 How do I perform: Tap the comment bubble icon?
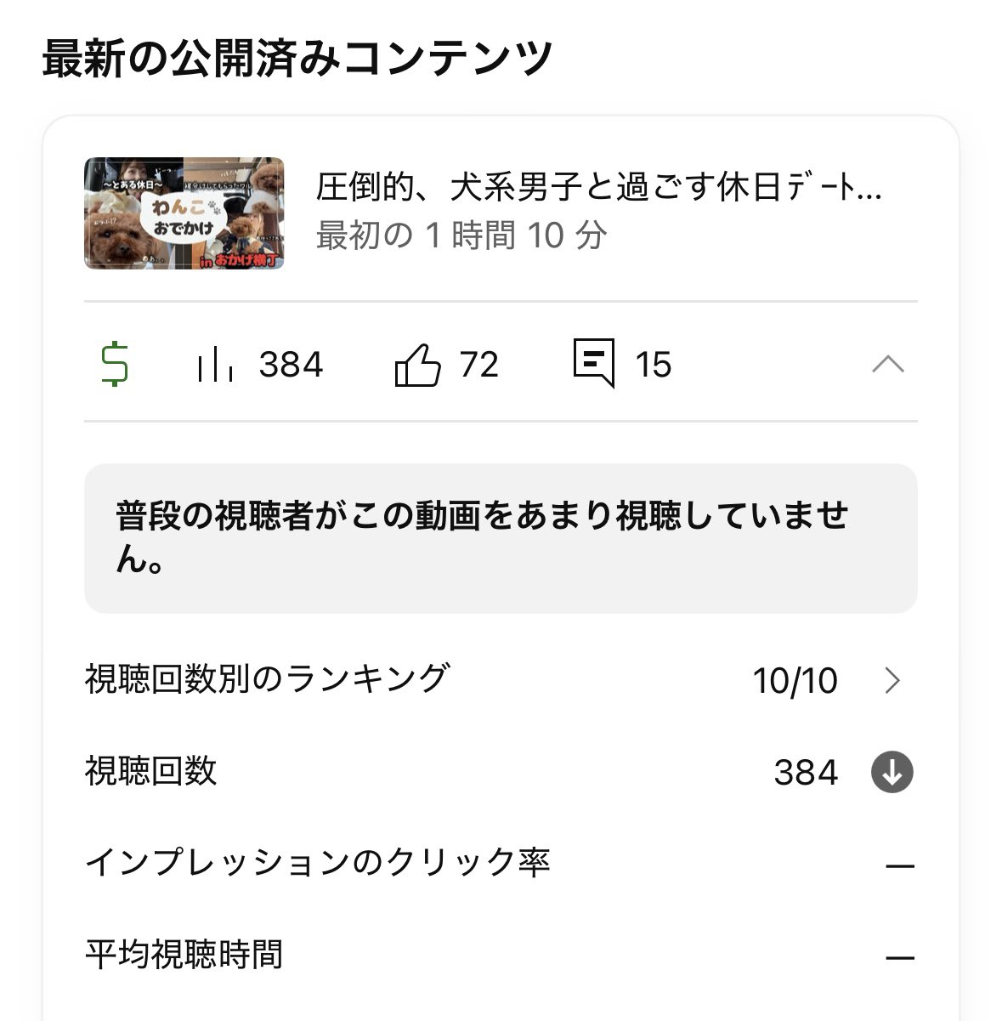tap(593, 363)
